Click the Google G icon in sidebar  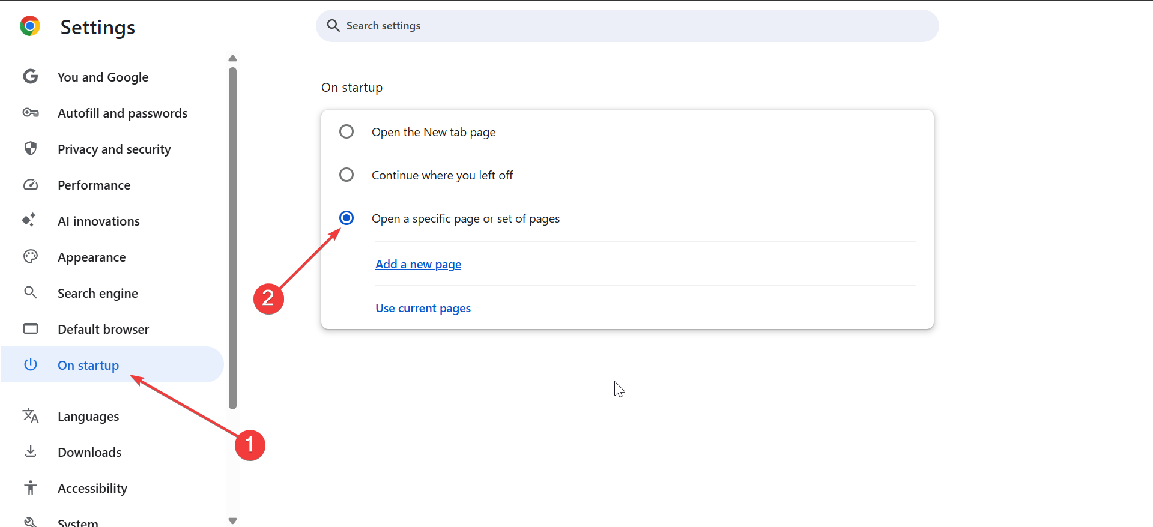[x=31, y=77]
